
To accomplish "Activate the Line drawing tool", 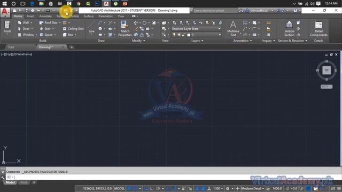I will tap(91, 27).
